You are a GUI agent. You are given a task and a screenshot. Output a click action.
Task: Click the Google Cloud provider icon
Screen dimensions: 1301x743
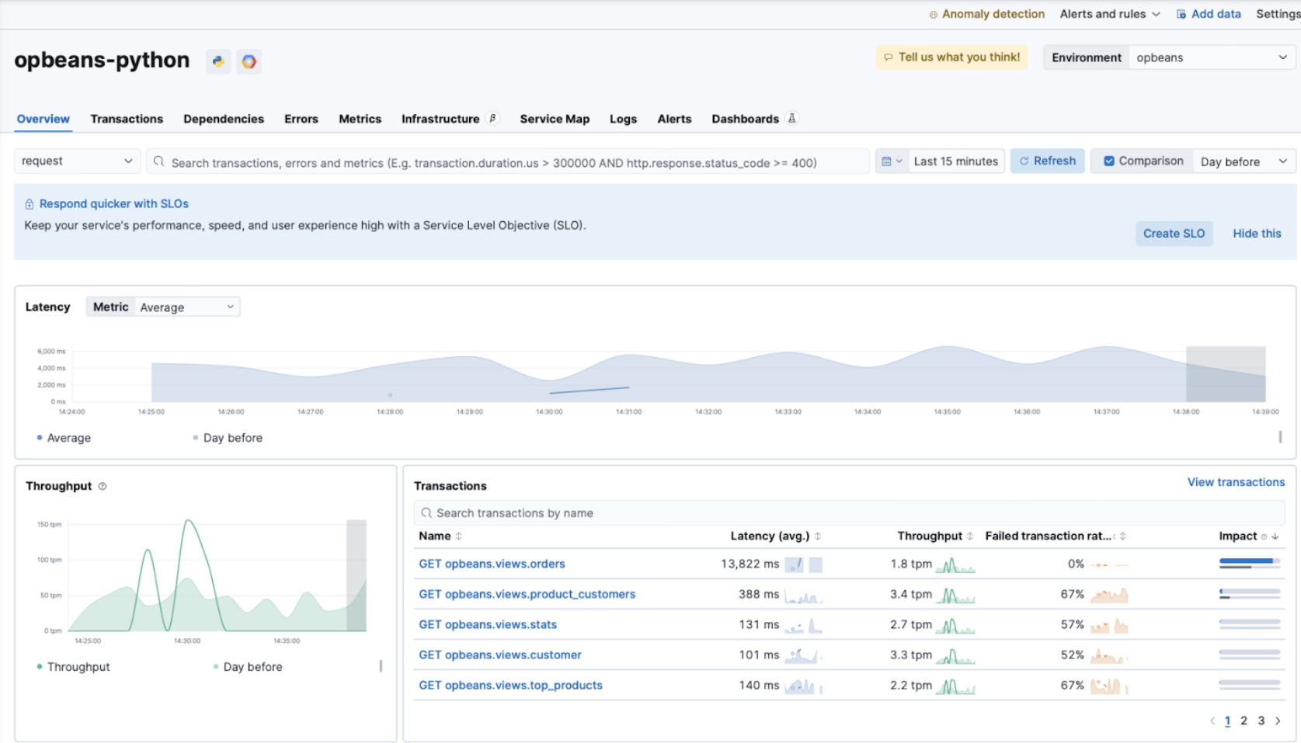(249, 61)
